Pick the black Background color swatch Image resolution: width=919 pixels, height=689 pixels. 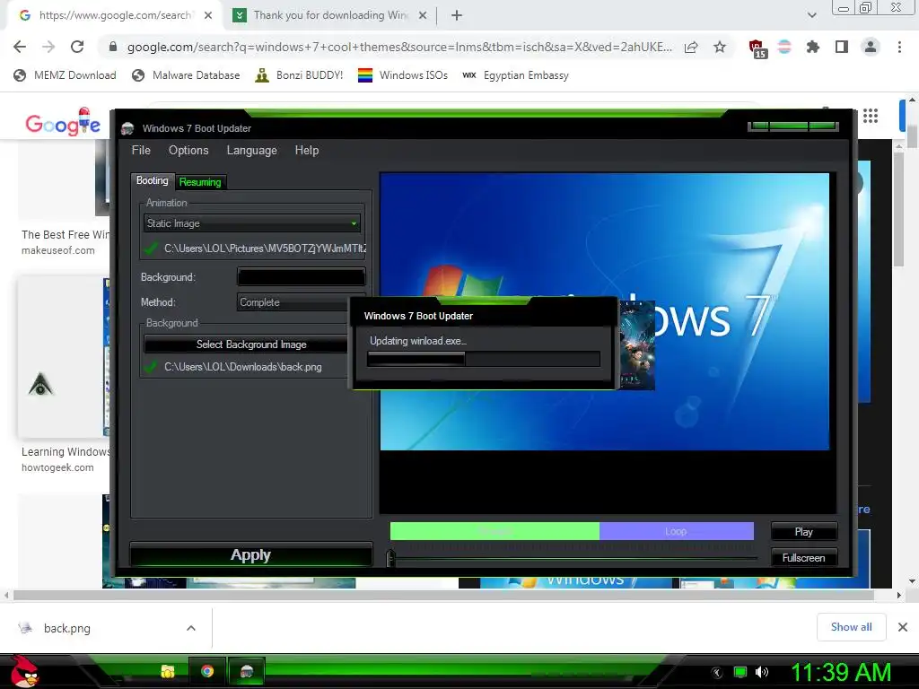click(302, 276)
